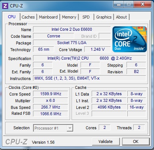This screenshot has height=150, width=154.
Task: Select the CPU tab
Action: point(12,17)
